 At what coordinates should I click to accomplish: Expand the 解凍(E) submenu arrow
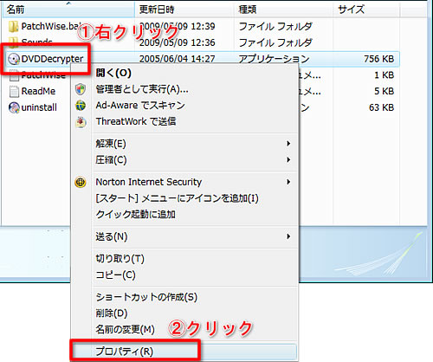point(288,144)
